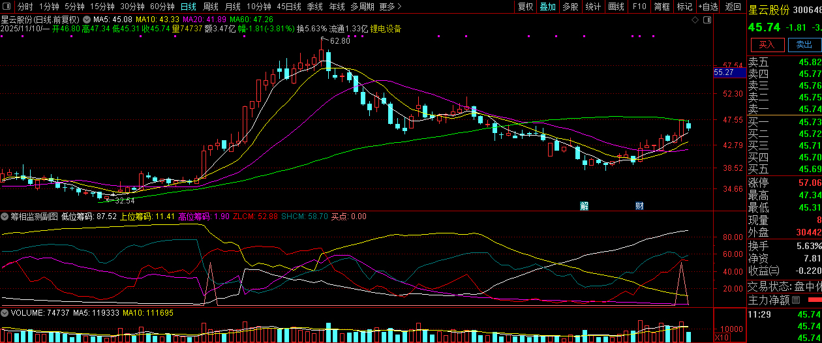Screen dimensions: 822x343
Task: Click the 解 marker on the chart
Action: click(x=584, y=206)
